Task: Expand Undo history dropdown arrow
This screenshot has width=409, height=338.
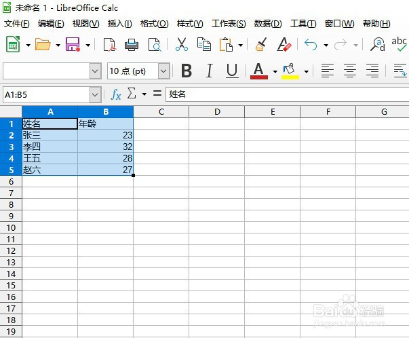Action: pyautogui.click(x=326, y=45)
